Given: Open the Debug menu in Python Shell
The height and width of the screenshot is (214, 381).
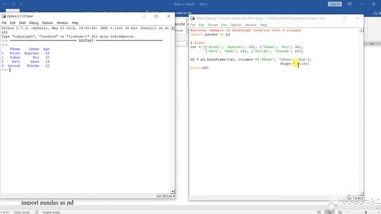Looking at the screenshot, I should tap(33, 23).
